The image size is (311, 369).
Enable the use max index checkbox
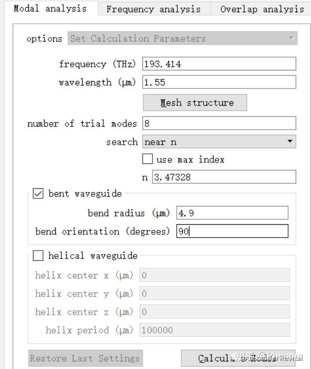[147, 159]
